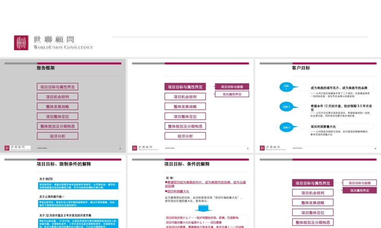The height and width of the screenshot is (228, 381).
Task: Click page number 3 in slide footer
Action: [x=248, y=149]
